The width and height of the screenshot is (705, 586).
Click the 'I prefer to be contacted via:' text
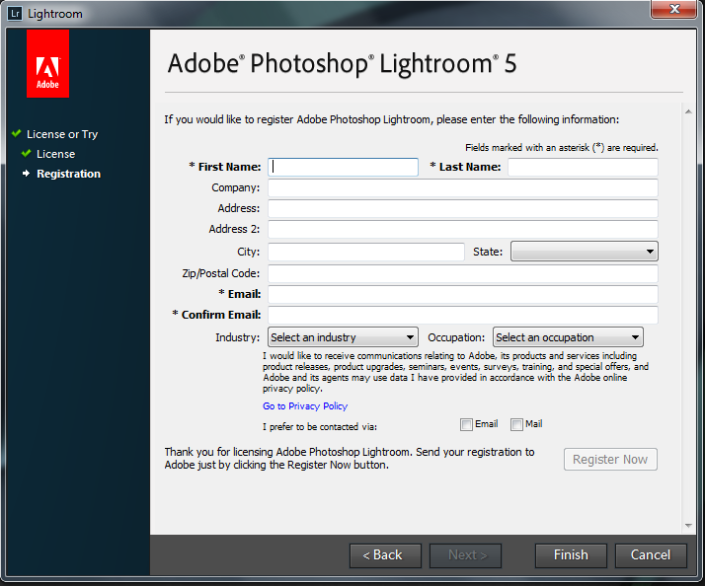click(320, 426)
